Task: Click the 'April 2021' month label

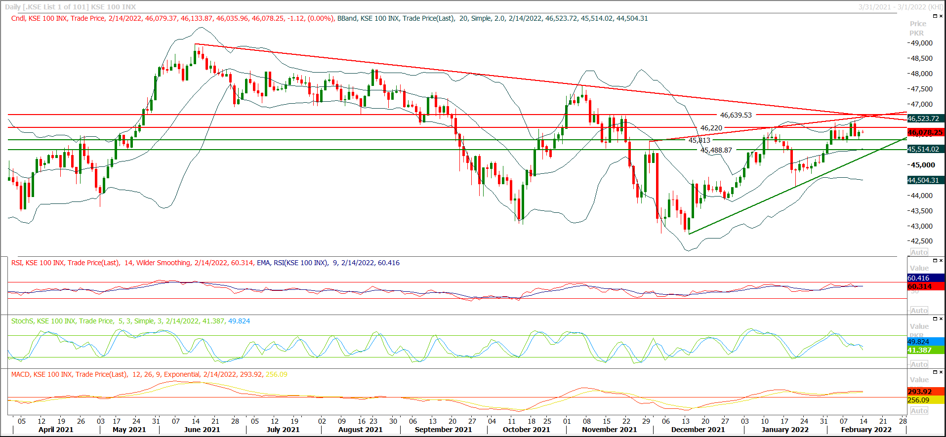Action: coord(56,430)
